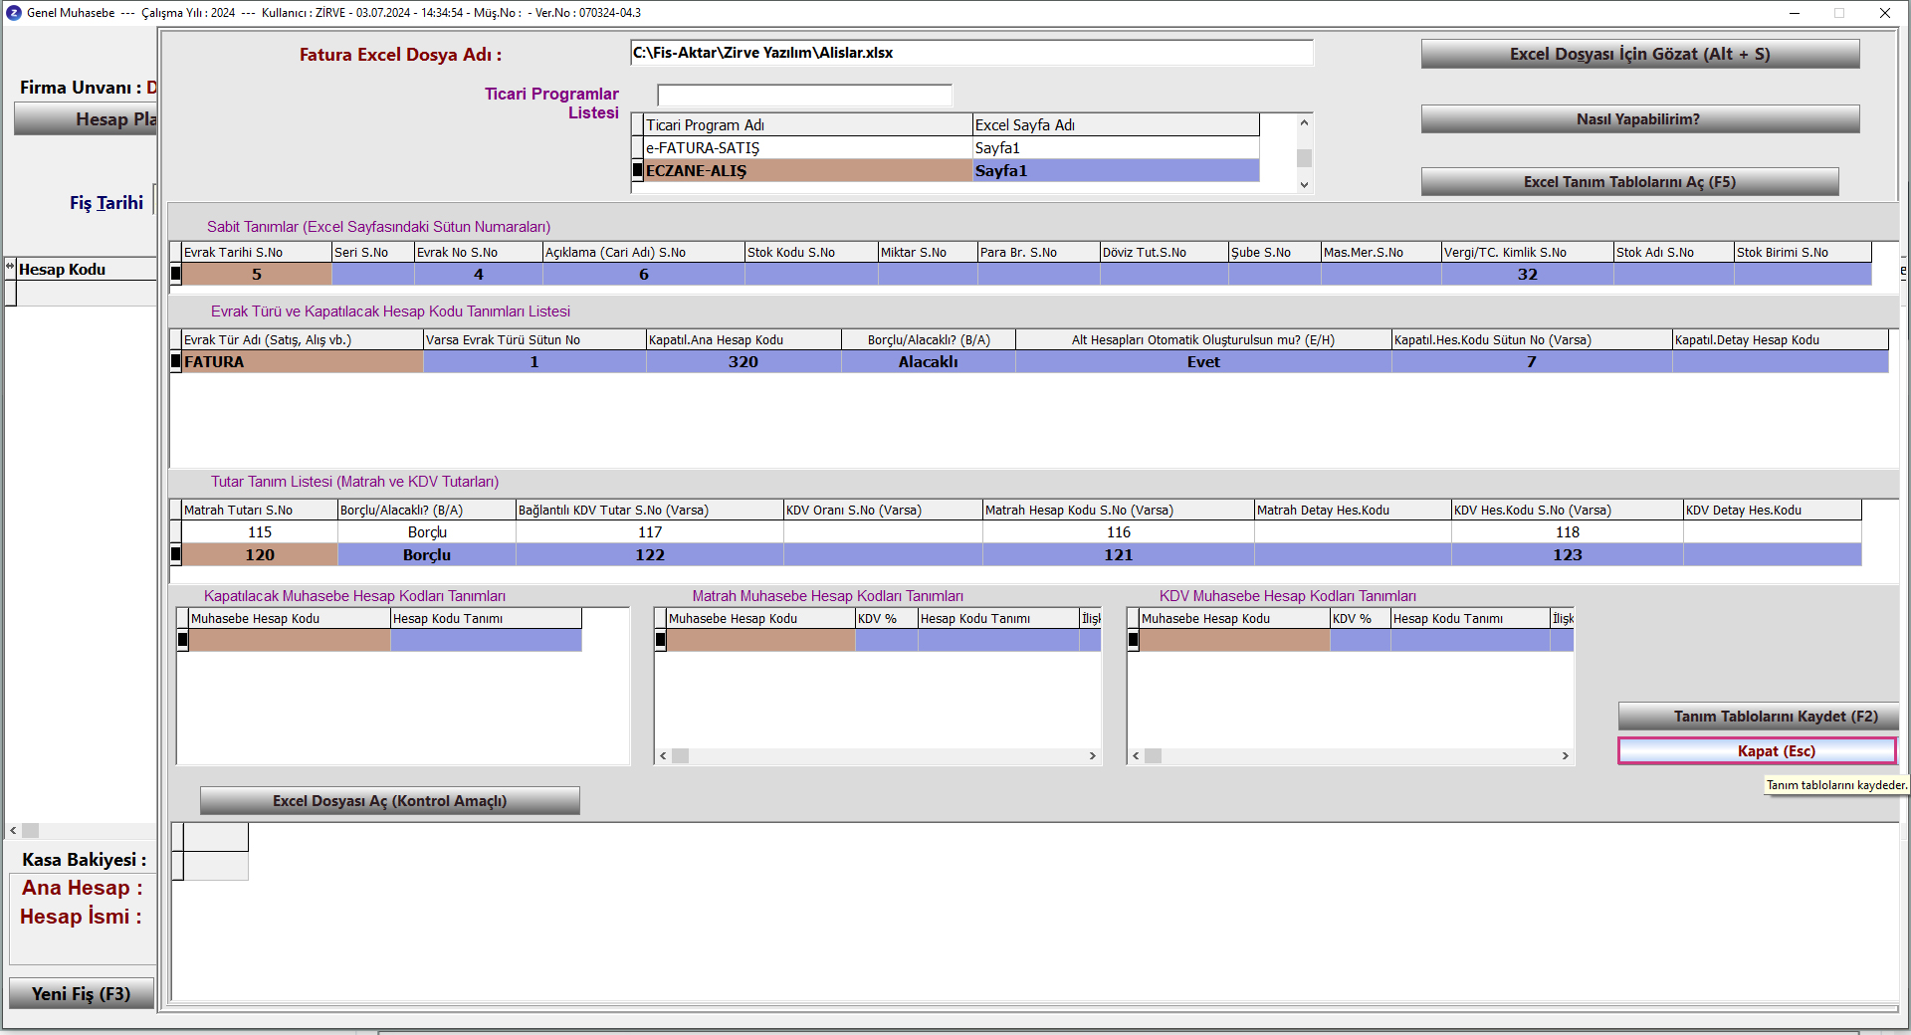The width and height of the screenshot is (1911, 1035).
Task: Click the Genel Muhasebe app icon in title bar
Action: pos(14,13)
